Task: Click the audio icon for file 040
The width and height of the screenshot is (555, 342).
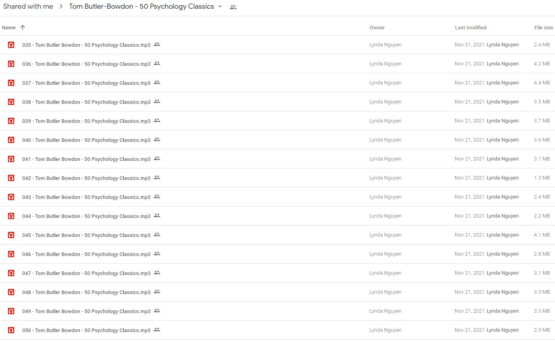Action: point(11,140)
